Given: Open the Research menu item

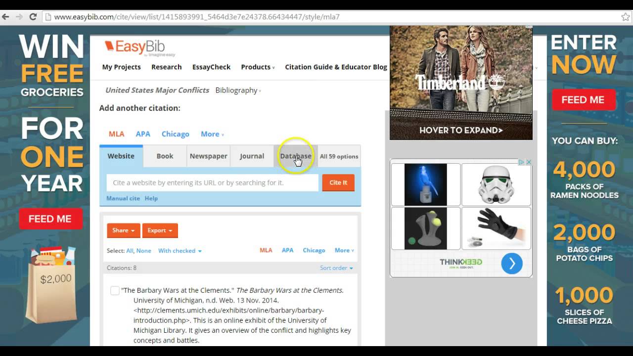Looking at the screenshot, I should tap(167, 67).
